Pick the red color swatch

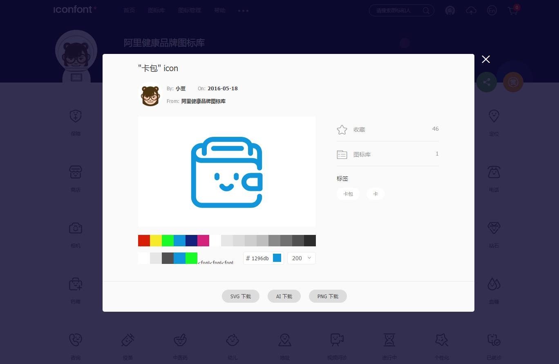coord(144,241)
